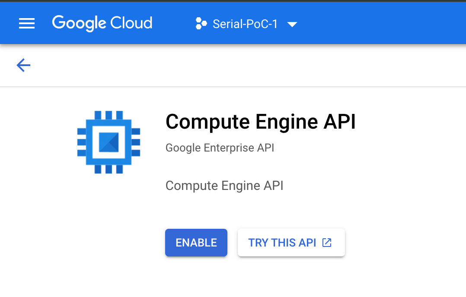Open the Serial-PoC-1 project picker
Image resolution: width=466 pixels, height=297 pixels.
click(246, 24)
